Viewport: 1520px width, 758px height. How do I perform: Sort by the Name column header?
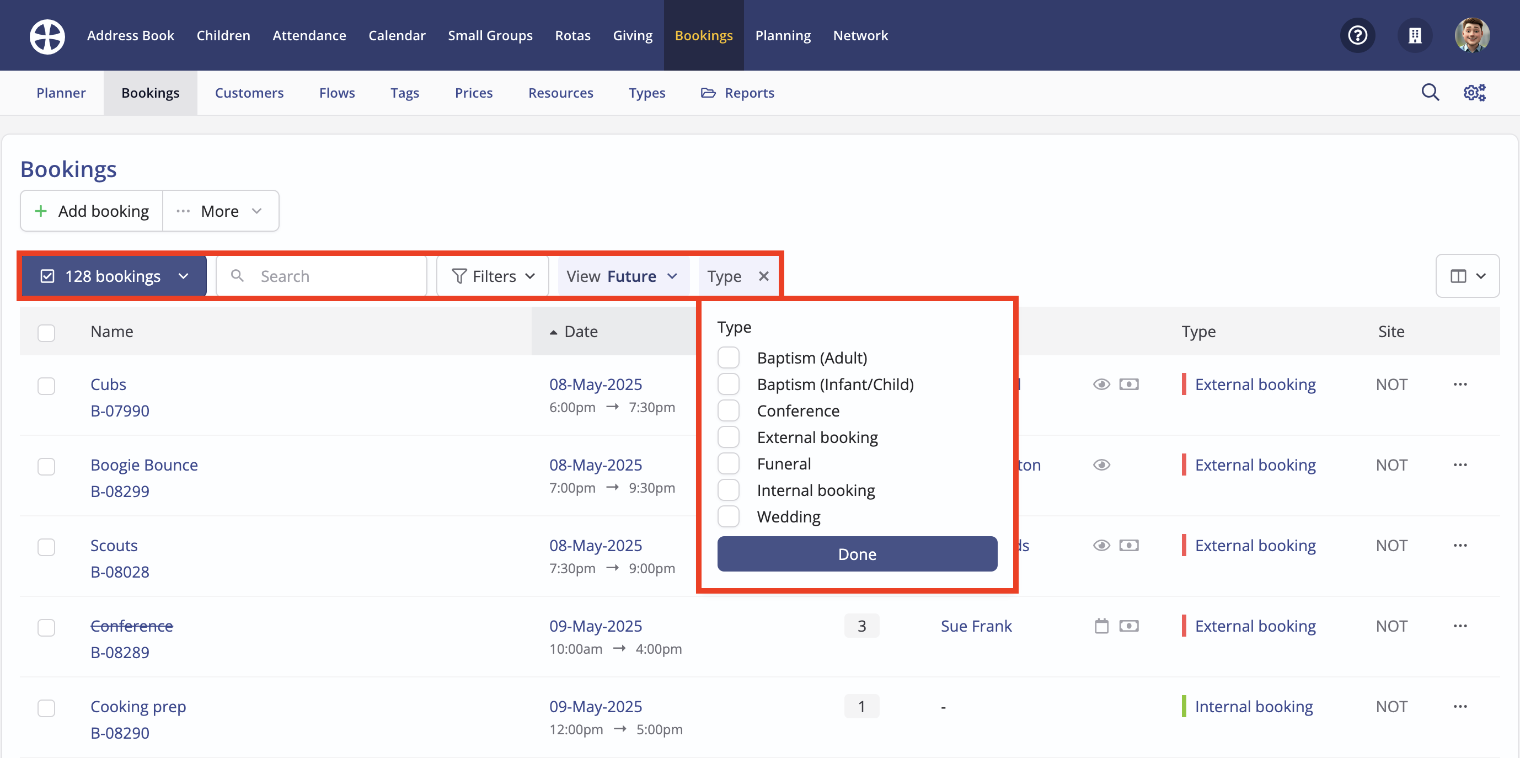[111, 332]
